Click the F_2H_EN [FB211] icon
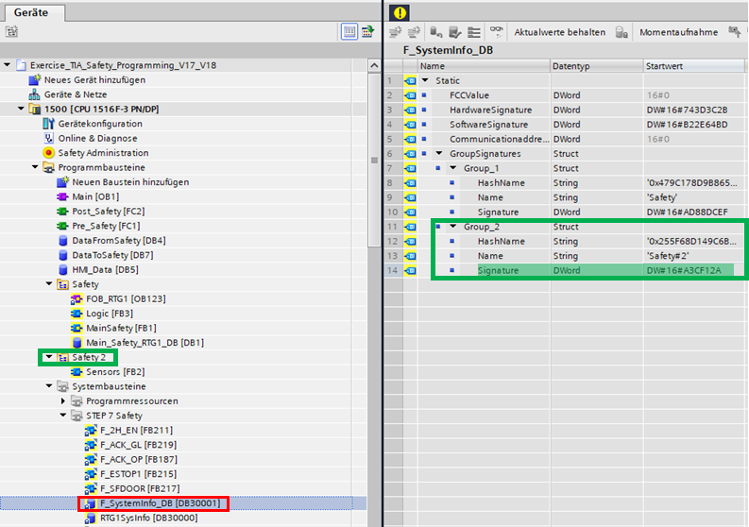The width and height of the screenshot is (749, 527). pyautogui.click(x=91, y=431)
